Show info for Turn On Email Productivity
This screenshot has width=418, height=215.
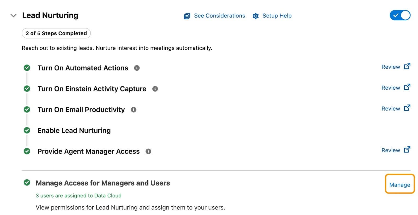pyautogui.click(x=134, y=110)
